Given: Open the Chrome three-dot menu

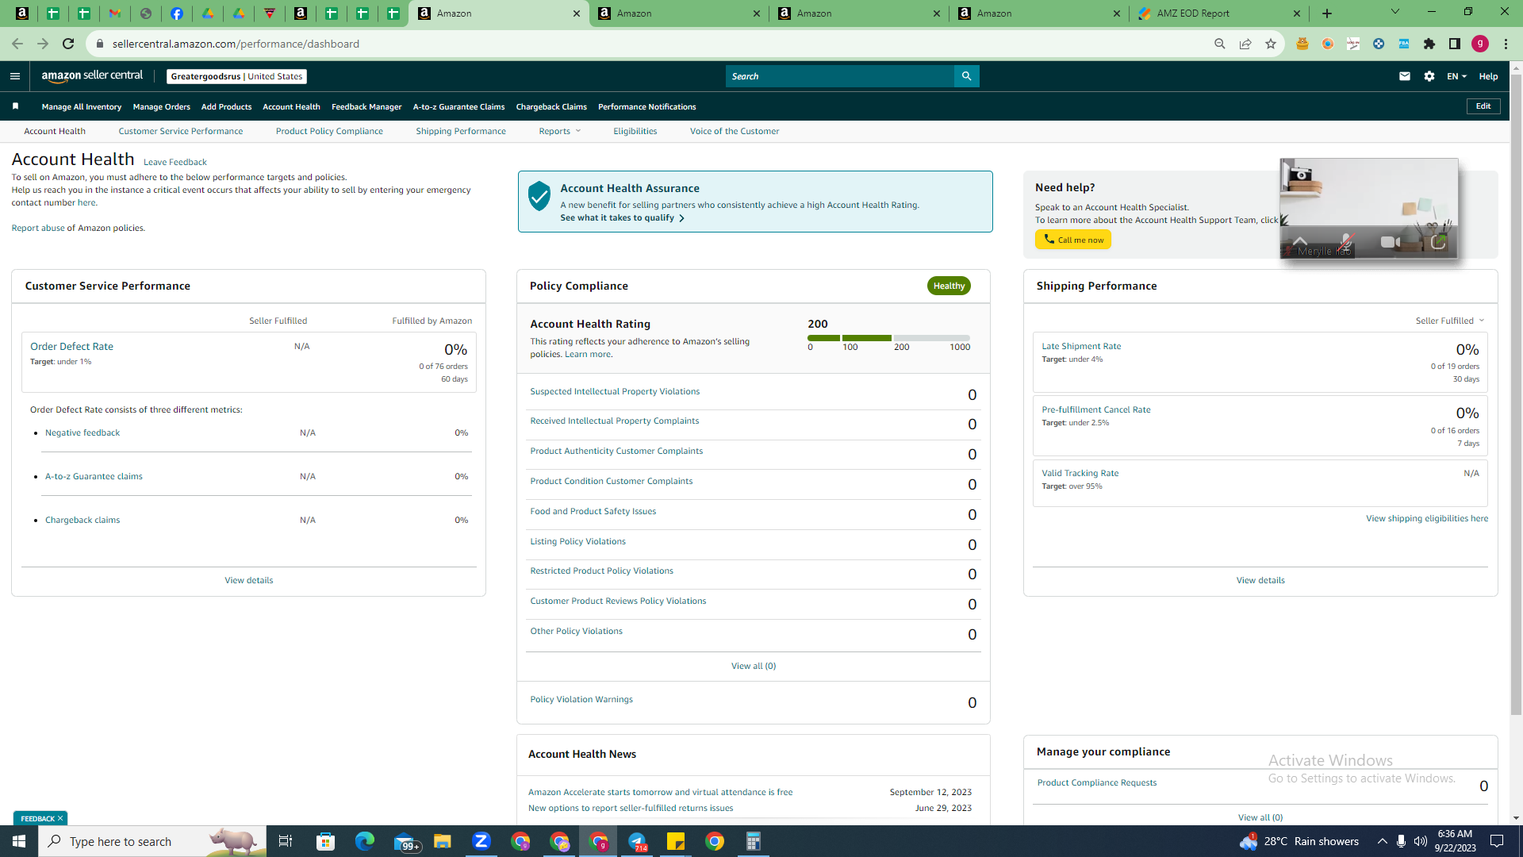Looking at the screenshot, I should (x=1506, y=44).
